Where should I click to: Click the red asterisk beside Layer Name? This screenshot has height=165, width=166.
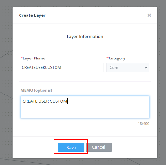click(x=21, y=58)
